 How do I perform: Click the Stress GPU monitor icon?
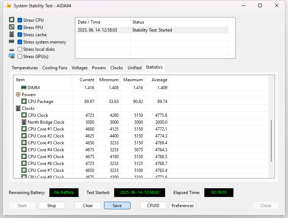click(12, 56)
